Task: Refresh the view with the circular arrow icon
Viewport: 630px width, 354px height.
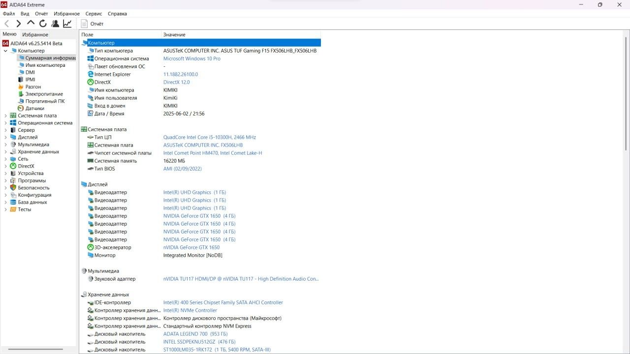Action: pyautogui.click(x=43, y=24)
